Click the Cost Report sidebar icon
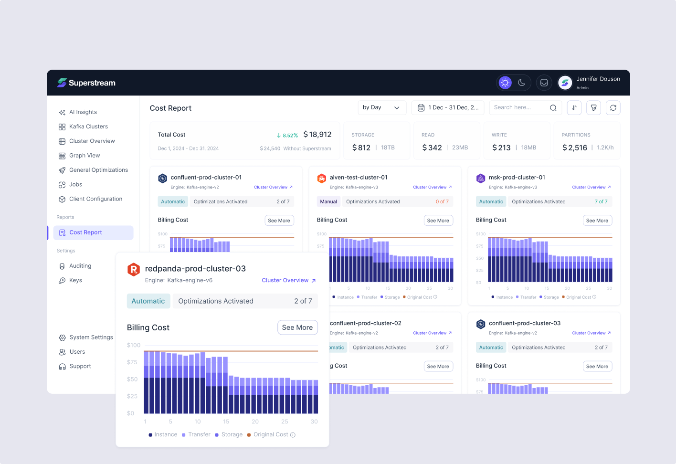This screenshot has height=464, width=676. pos(62,233)
